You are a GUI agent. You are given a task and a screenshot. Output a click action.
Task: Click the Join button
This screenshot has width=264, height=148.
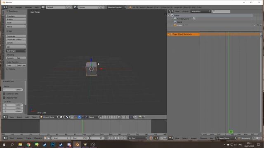pyautogui.click(x=16, y=46)
